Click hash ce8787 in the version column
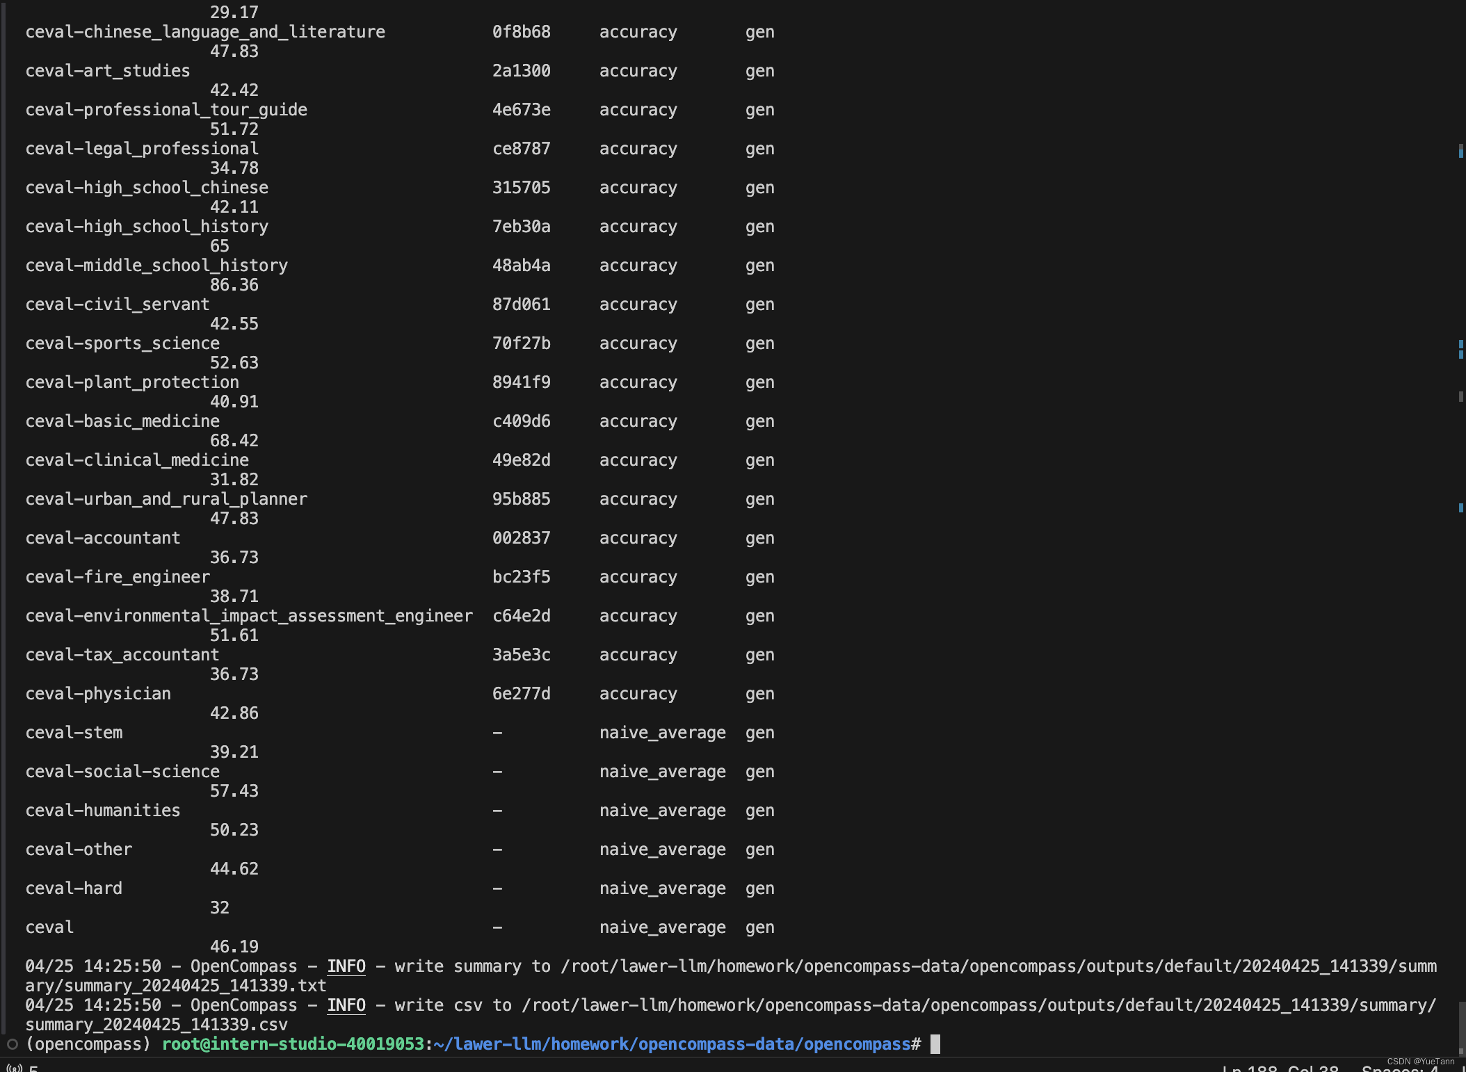The image size is (1466, 1072). point(522,149)
